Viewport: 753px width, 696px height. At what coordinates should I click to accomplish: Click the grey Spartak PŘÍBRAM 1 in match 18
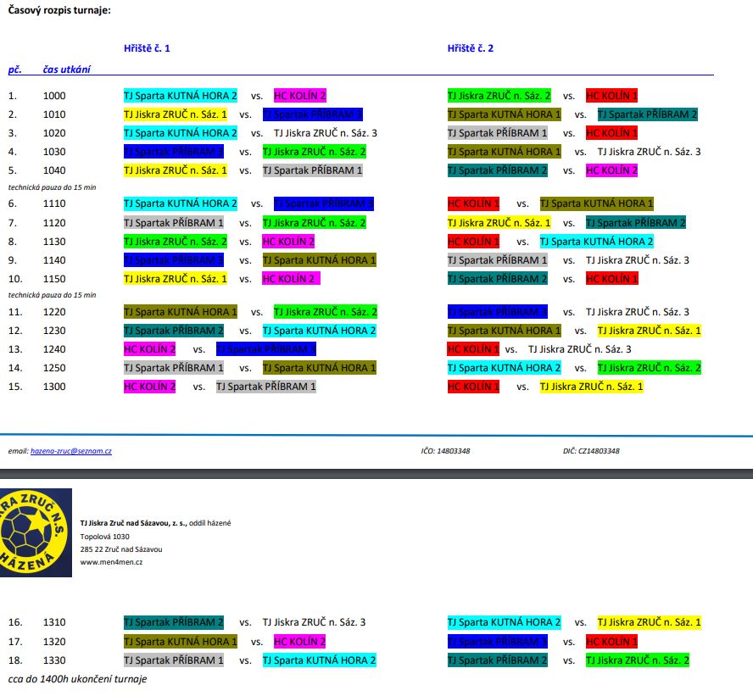tap(174, 660)
